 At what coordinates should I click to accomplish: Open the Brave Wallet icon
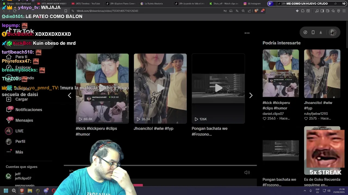click(x=328, y=11)
